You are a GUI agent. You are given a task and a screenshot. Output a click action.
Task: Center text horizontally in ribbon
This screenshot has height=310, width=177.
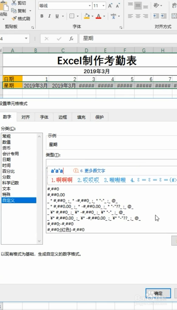(x=138, y=16)
